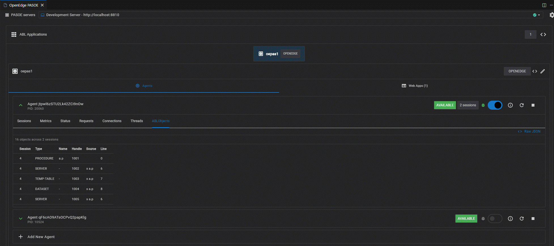Image resolution: width=554 pixels, height=246 pixels.
Task: Switch to the Agents tab
Action: click(x=144, y=86)
